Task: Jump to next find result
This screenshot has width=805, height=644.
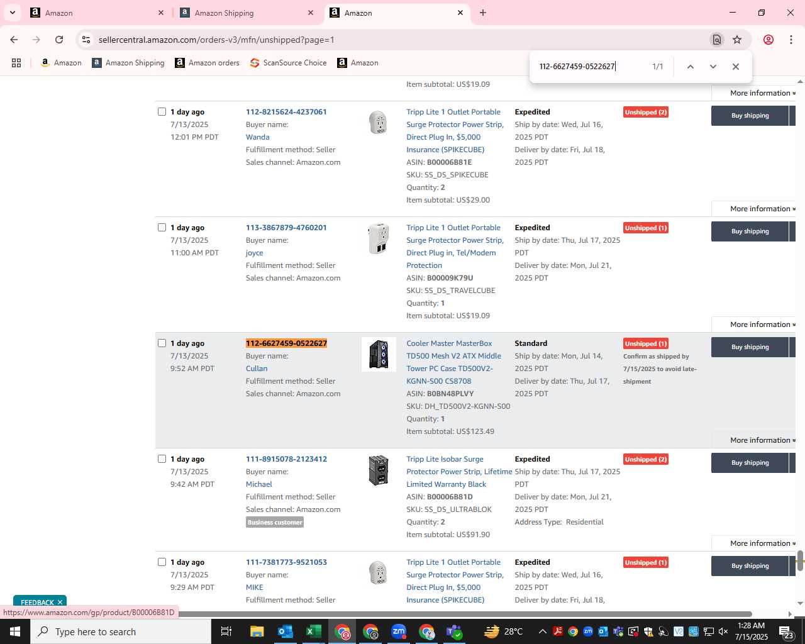Action: pos(713,67)
